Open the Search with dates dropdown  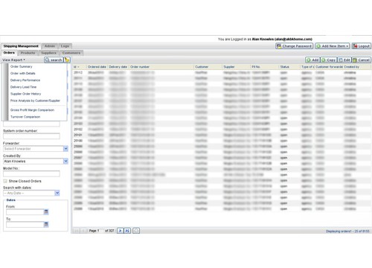[x=57, y=193]
